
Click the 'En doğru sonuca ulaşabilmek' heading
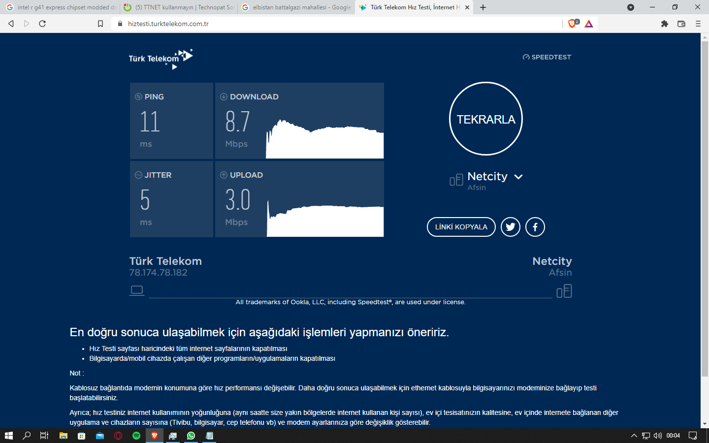pos(259,332)
